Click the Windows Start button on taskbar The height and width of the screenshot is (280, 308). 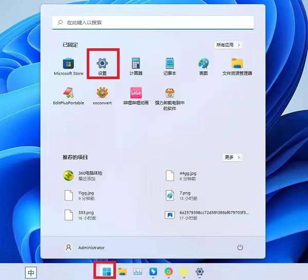[x=106, y=272]
